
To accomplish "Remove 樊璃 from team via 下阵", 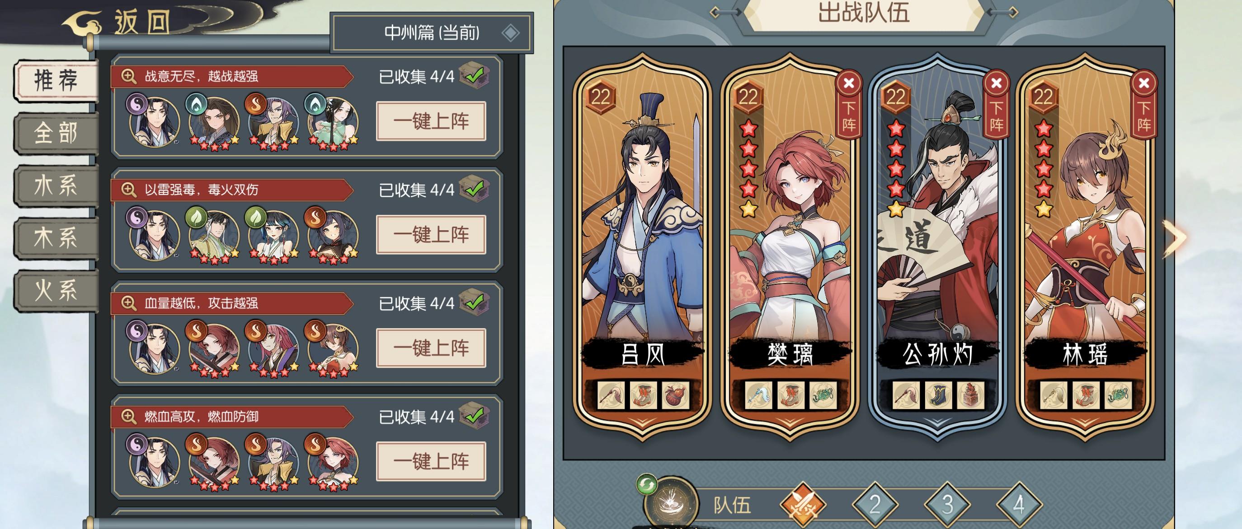I will pos(849,104).
